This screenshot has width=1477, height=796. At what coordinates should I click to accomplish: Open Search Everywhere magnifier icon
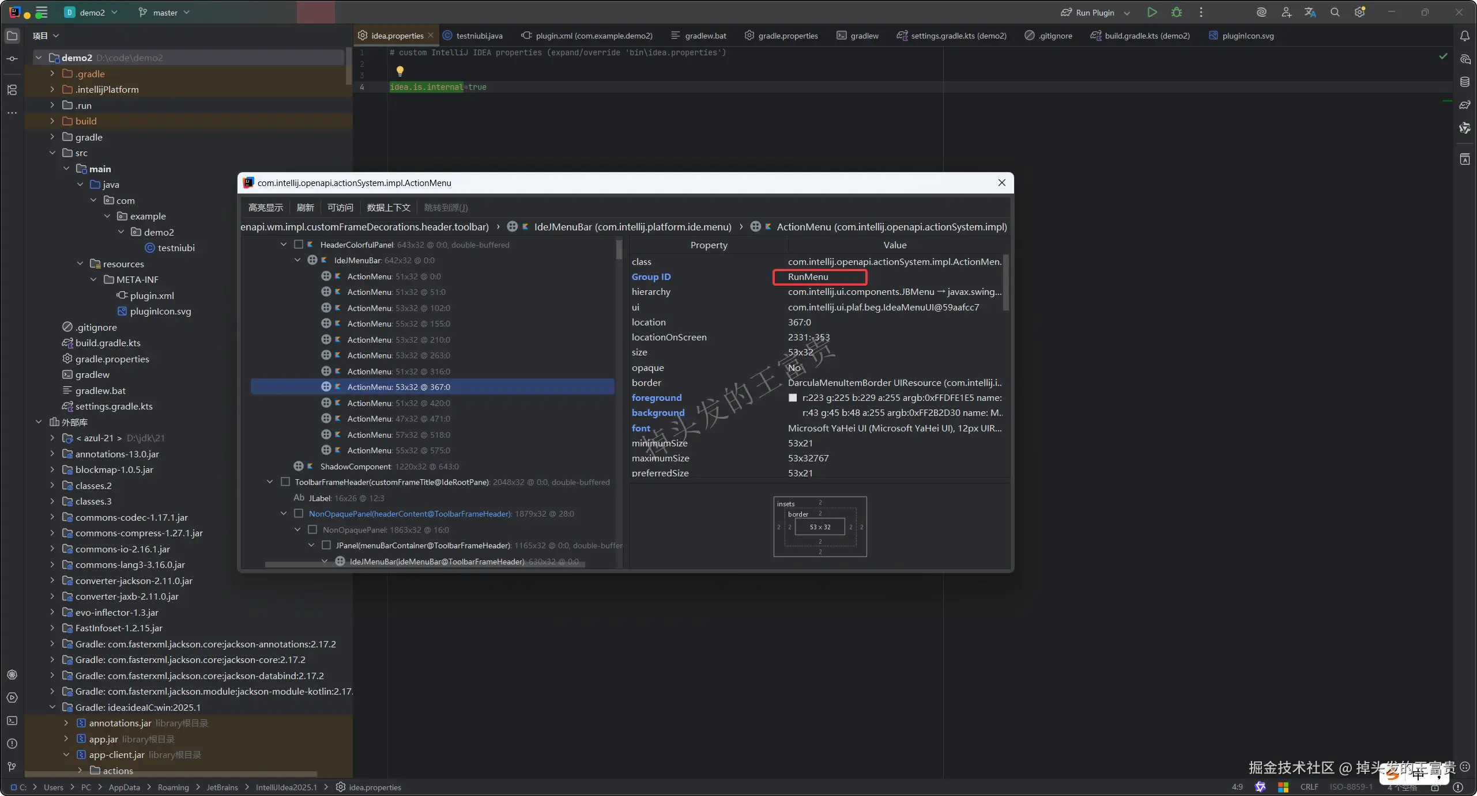[1335, 12]
